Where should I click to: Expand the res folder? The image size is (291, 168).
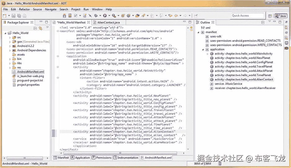click(10, 68)
